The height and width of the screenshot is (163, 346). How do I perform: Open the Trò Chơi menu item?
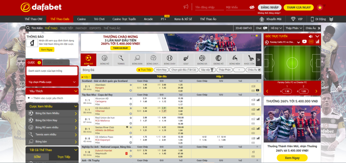[99, 19]
